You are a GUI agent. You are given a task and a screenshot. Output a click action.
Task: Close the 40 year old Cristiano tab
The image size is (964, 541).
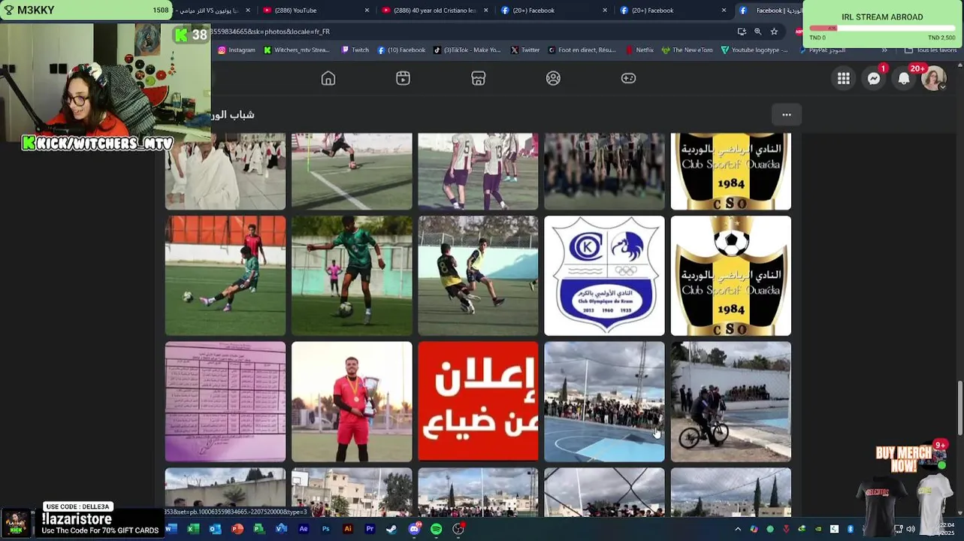point(486,11)
